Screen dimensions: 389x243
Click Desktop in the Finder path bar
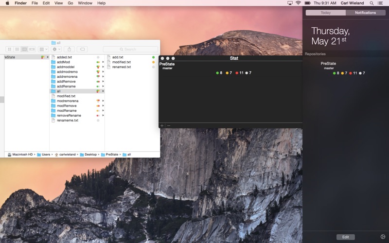click(90, 154)
